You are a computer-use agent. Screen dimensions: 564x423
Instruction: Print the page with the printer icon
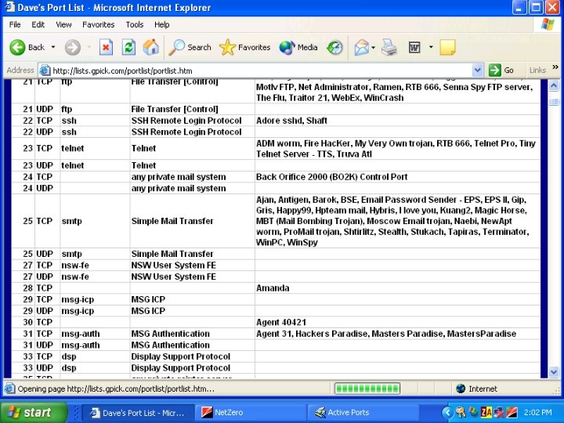[389, 48]
